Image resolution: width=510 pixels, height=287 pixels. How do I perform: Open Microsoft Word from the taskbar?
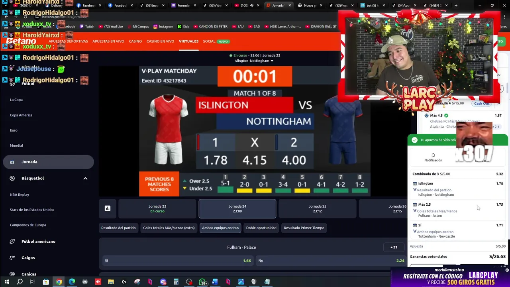tap(215, 282)
